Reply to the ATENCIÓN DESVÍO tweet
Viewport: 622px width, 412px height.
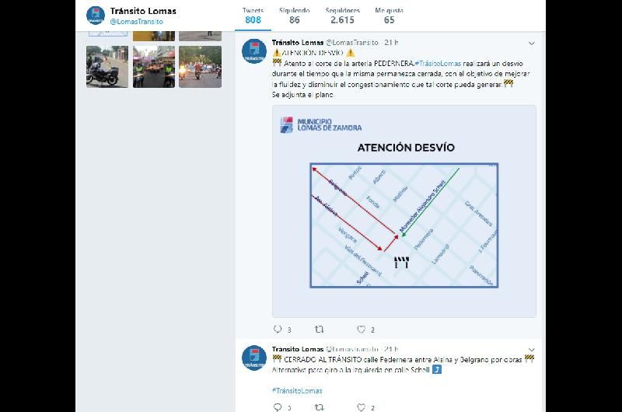pos(278,330)
